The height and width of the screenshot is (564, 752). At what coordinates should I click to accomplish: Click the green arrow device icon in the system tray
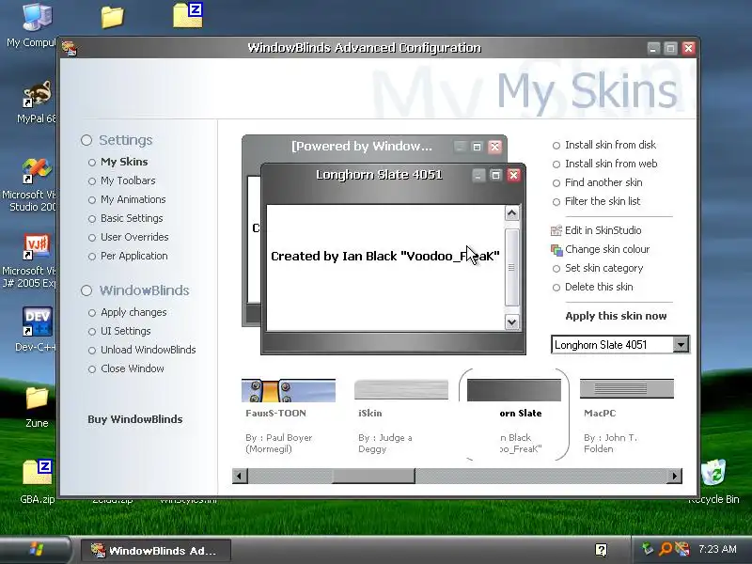click(648, 549)
